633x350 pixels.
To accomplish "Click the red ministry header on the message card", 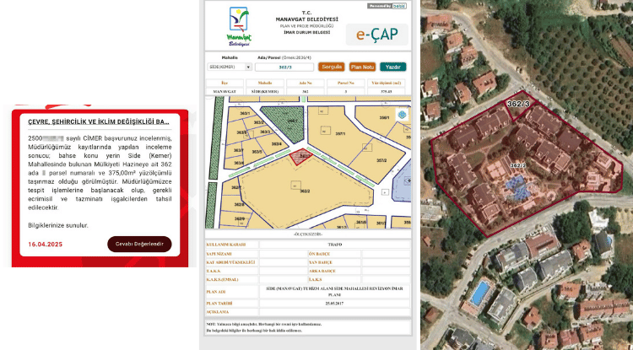I will [98, 121].
